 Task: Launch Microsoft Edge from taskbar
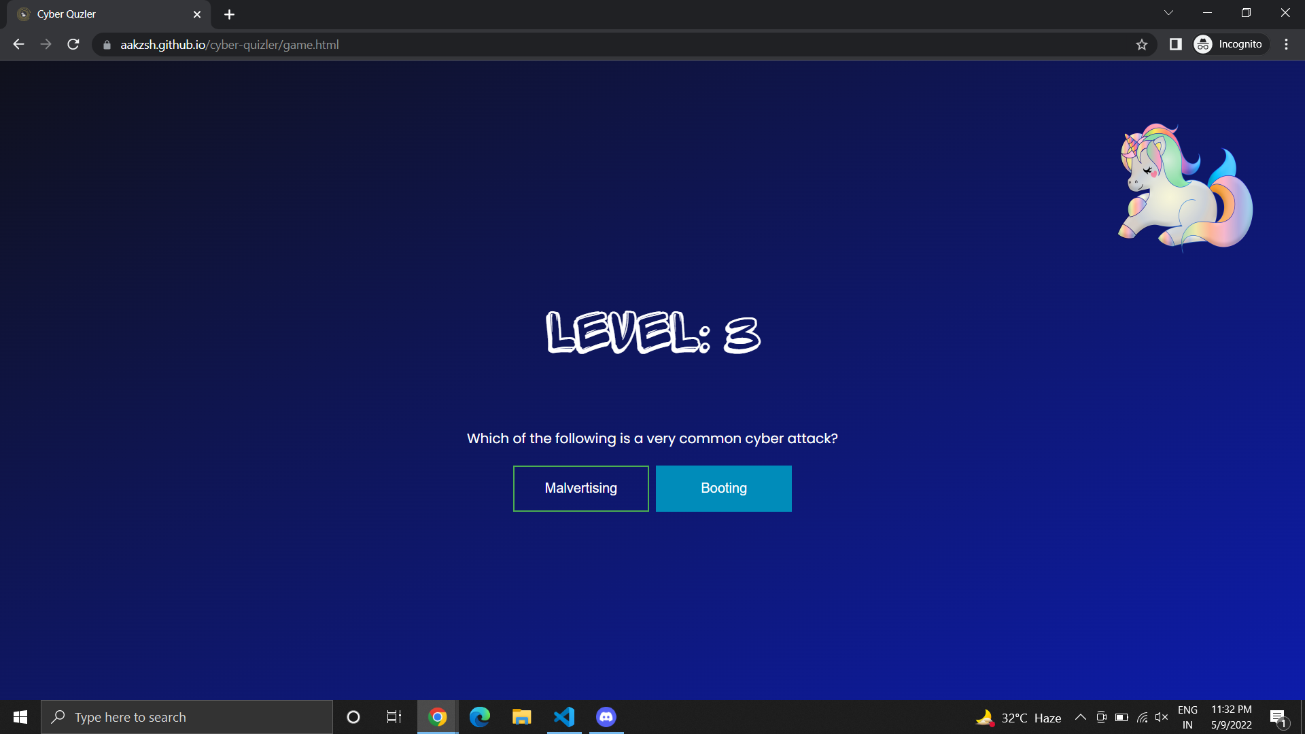480,717
